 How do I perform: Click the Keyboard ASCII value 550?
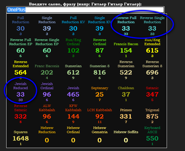(152, 139)
